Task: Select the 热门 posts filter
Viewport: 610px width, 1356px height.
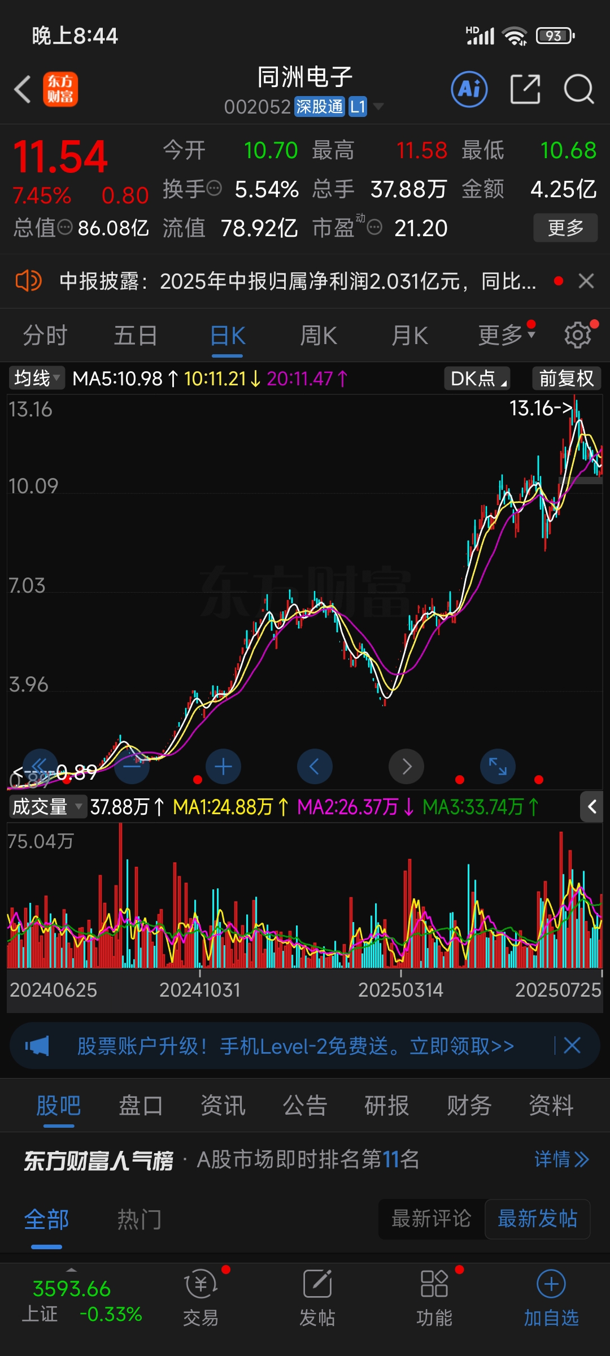Action: [140, 1219]
